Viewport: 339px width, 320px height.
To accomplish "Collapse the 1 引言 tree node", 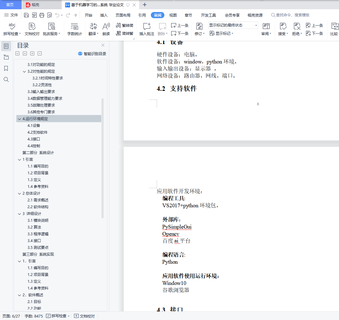I will (19, 160).
